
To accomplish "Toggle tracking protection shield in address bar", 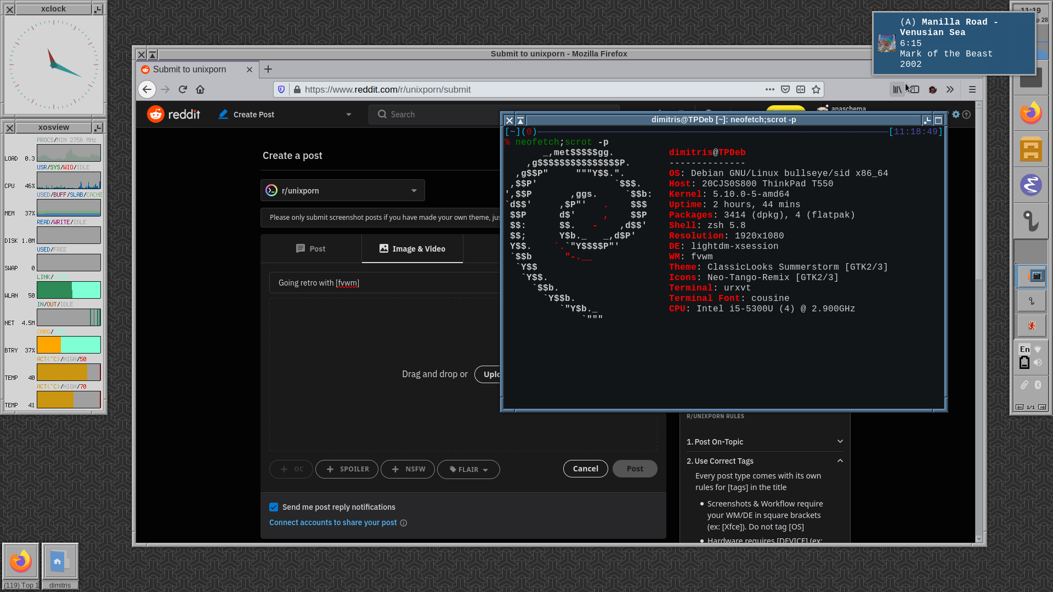I will (281, 89).
